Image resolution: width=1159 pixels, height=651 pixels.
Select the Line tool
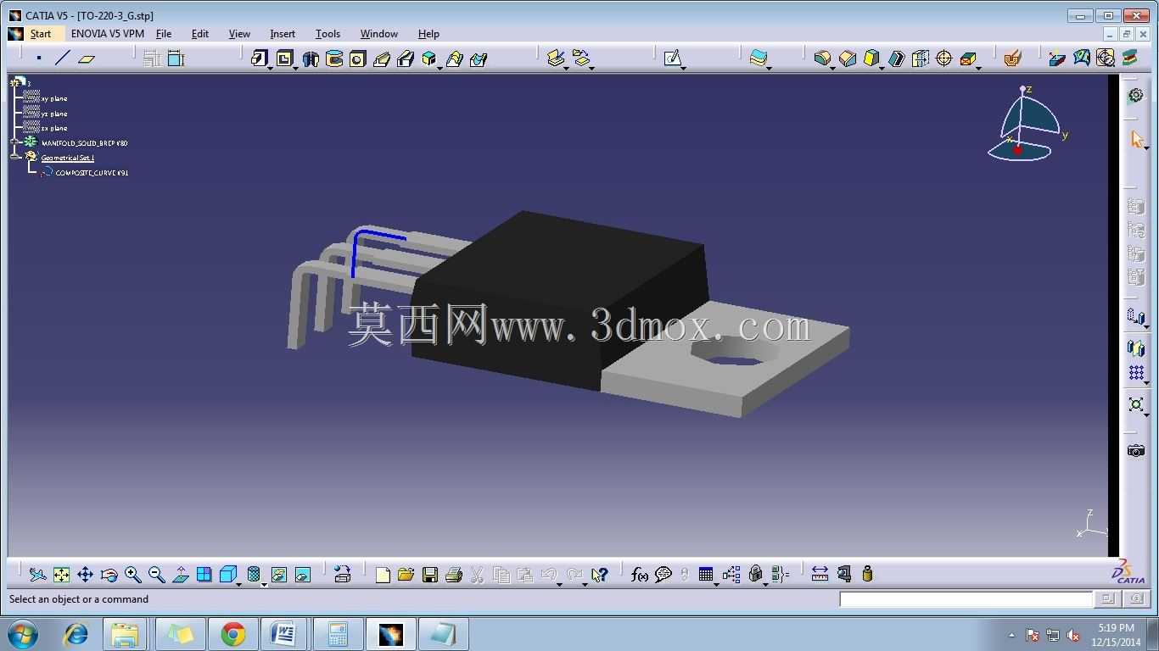pyautogui.click(x=62, y=58)
